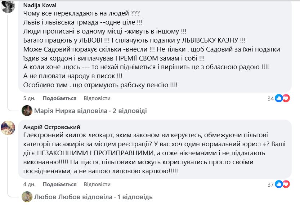
Task: Click red heart reaction icon beside 37
Action: [x=286, y=184]
